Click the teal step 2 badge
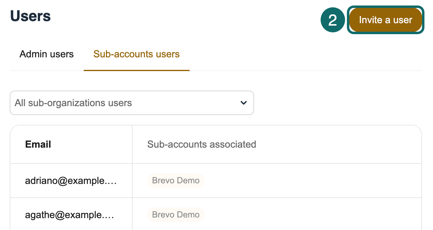Image resolution: width=433 pixels, height=230 pixels. (x=333, y=20)
